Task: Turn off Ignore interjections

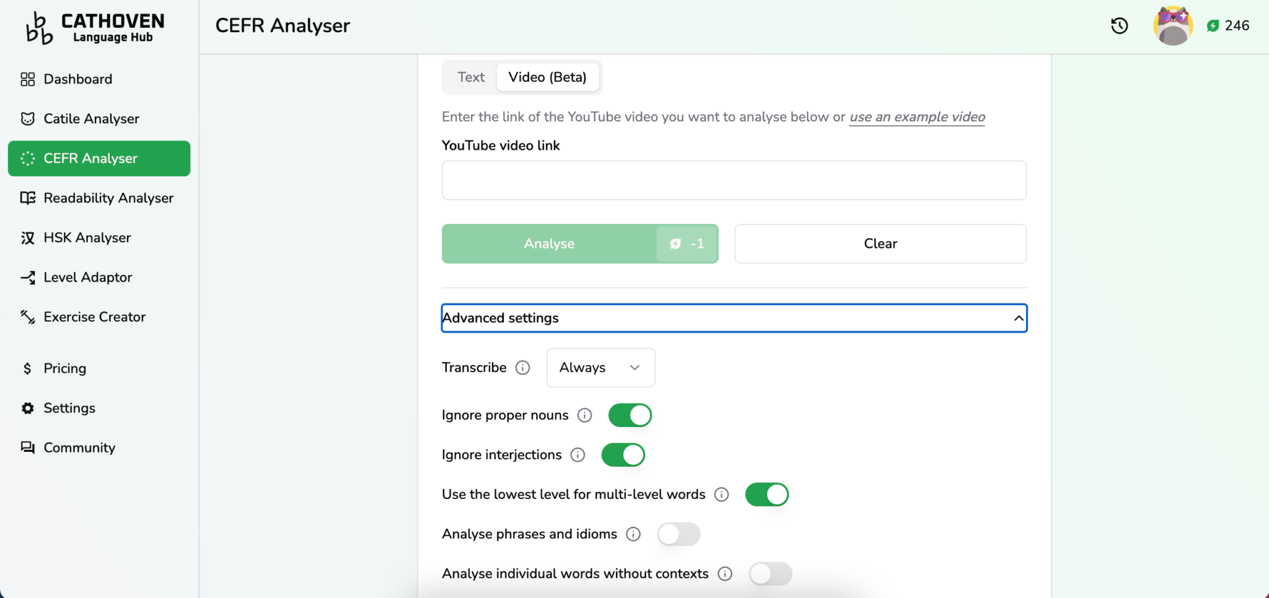Action: pos(623,454)
